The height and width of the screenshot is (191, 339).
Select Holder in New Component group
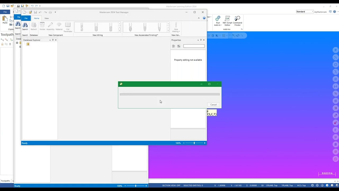42,26
